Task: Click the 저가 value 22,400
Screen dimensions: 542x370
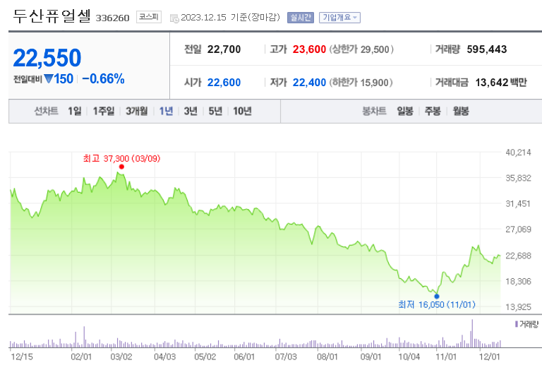Action: pos(309,83)
